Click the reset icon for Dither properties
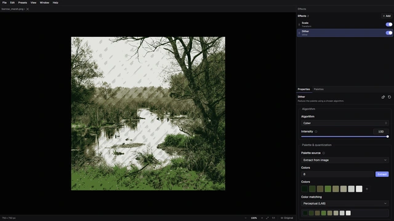Image resolution: width=394 pixels, height=221 pixels. 389,97
